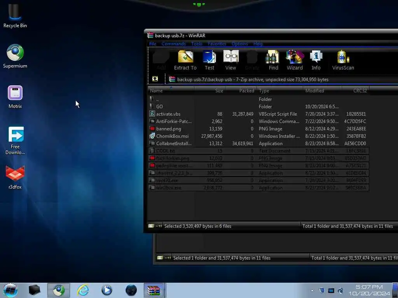Image resolution: width=398 pixels, height=298 pixels.
Task: Click the black box taskbar icon
Action: pyautogui.click(x=35, y=290)
